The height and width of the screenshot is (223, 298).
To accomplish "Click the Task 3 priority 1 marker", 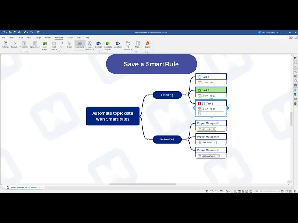I will (x=199, y=103).
